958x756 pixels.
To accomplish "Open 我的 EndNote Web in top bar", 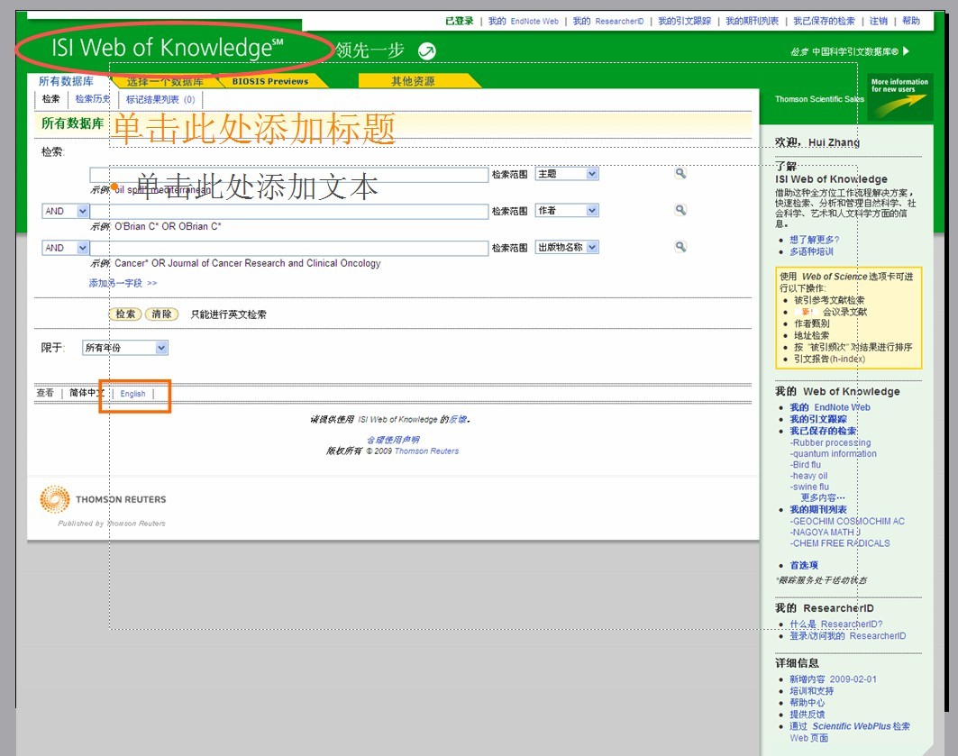I will click(x=523, y=21).
